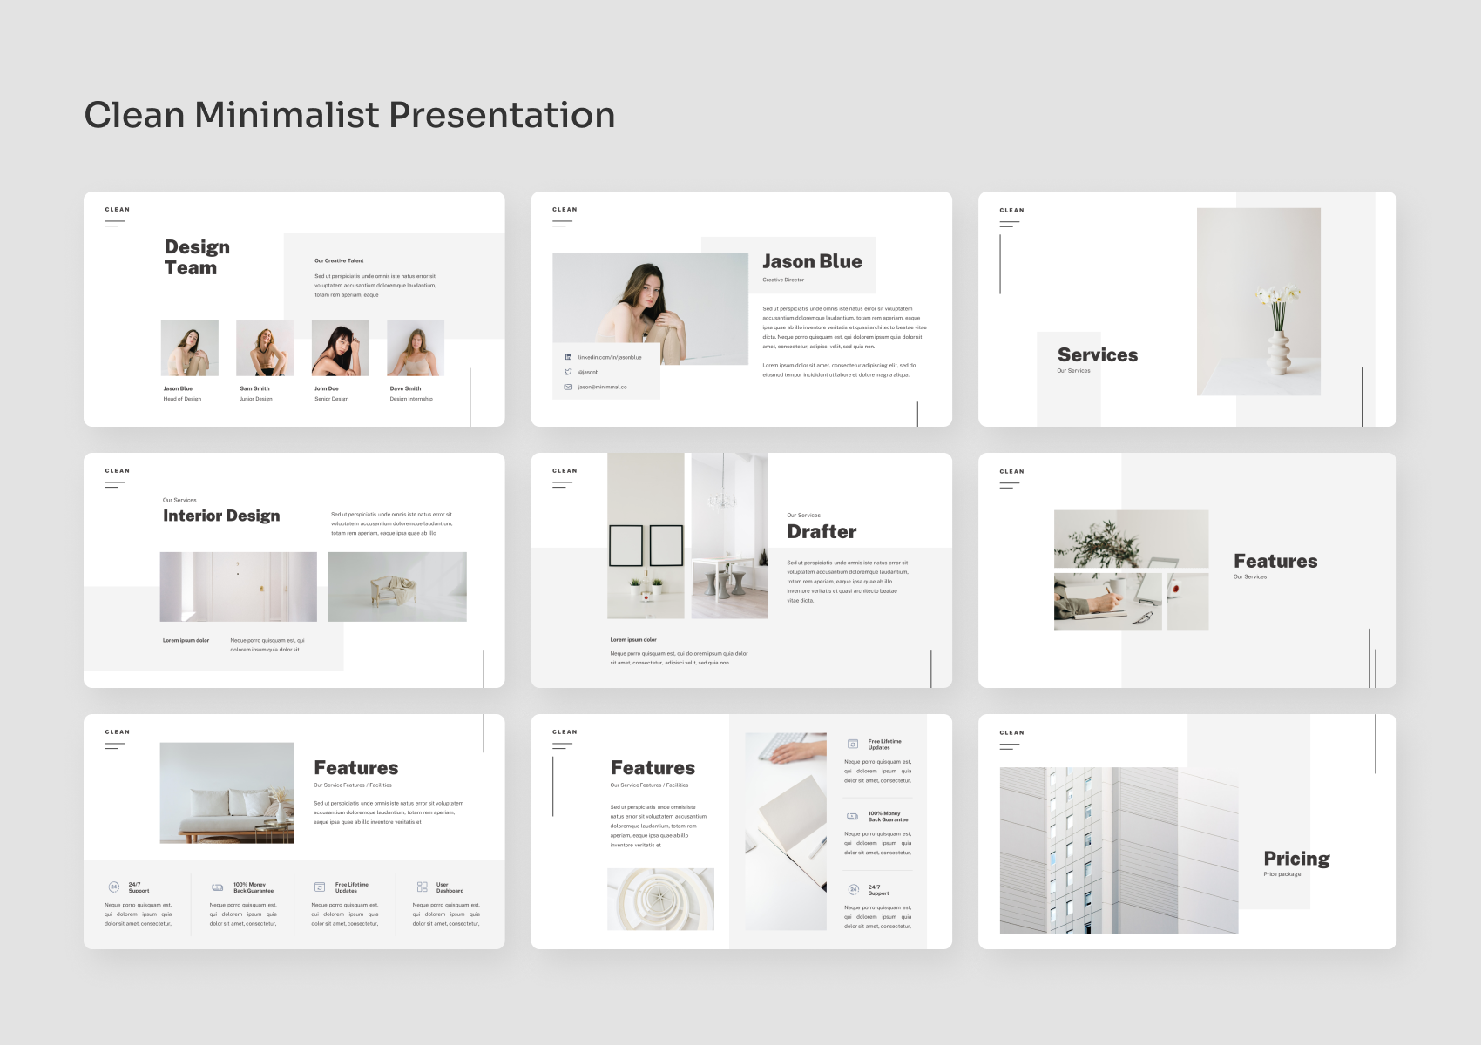
Task: Select Sam Smith's team photo
Action: (x=265, y=348)
